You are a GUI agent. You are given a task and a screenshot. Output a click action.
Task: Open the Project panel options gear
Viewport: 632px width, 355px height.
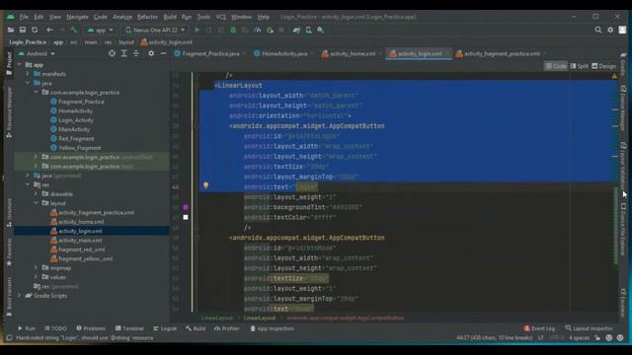pyautogui.click(x=151, y=53)
